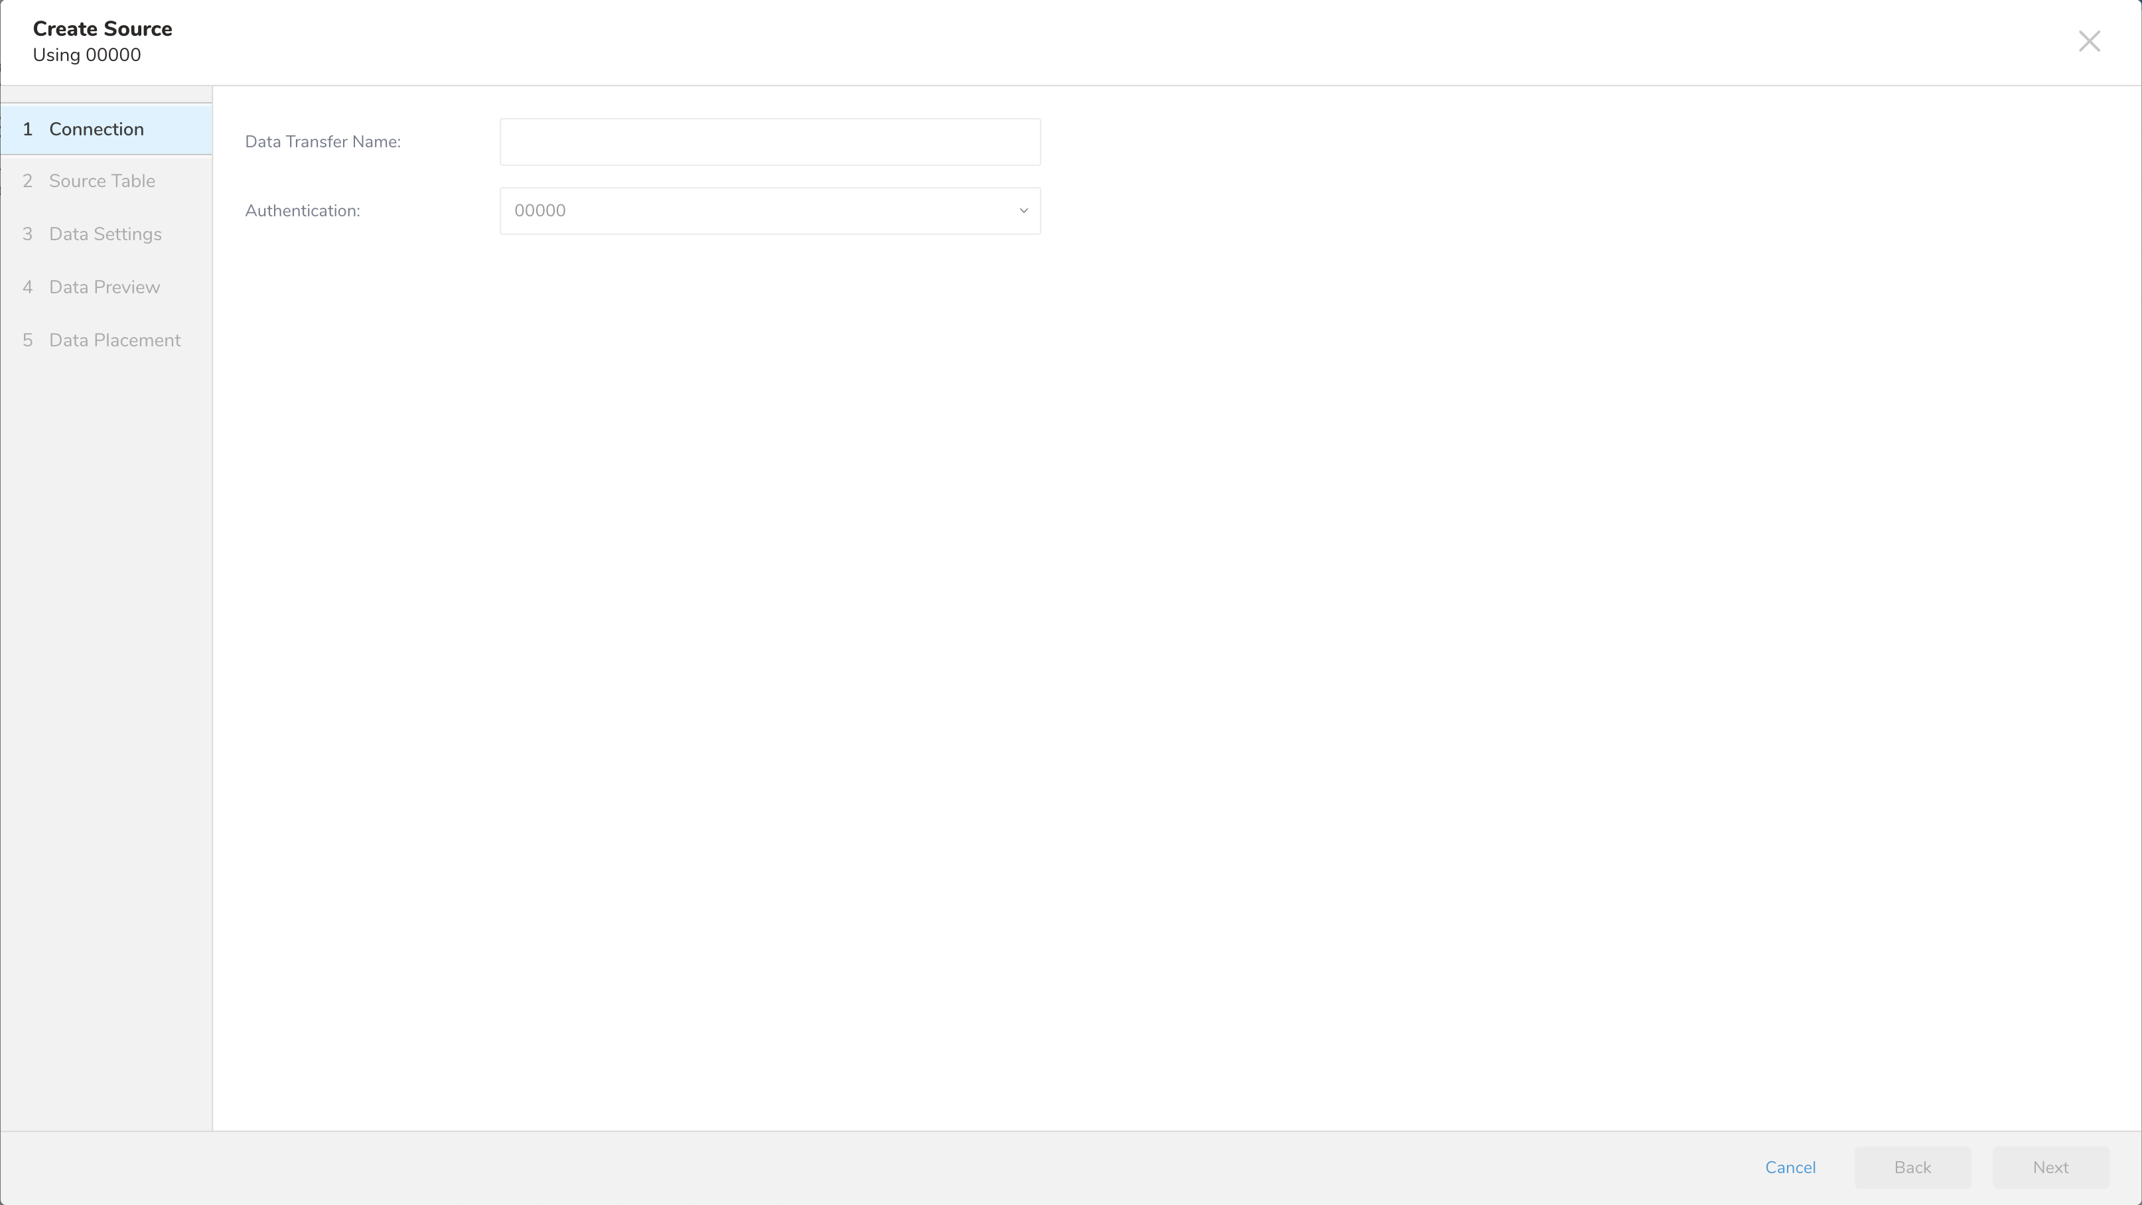Viewport: 2142px width, 1205px height.
Task: Jump to the Data Placement step
Action: 106,341
